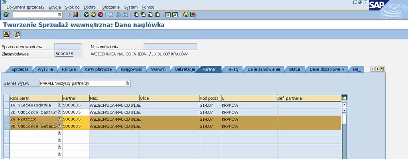Screen dimensions: 408x159
Task: Switch to Faktura tab
Action: (x=69, y=69)
